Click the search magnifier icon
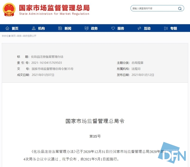Viewport: 190px width, 167px height. tap(180, 8)
